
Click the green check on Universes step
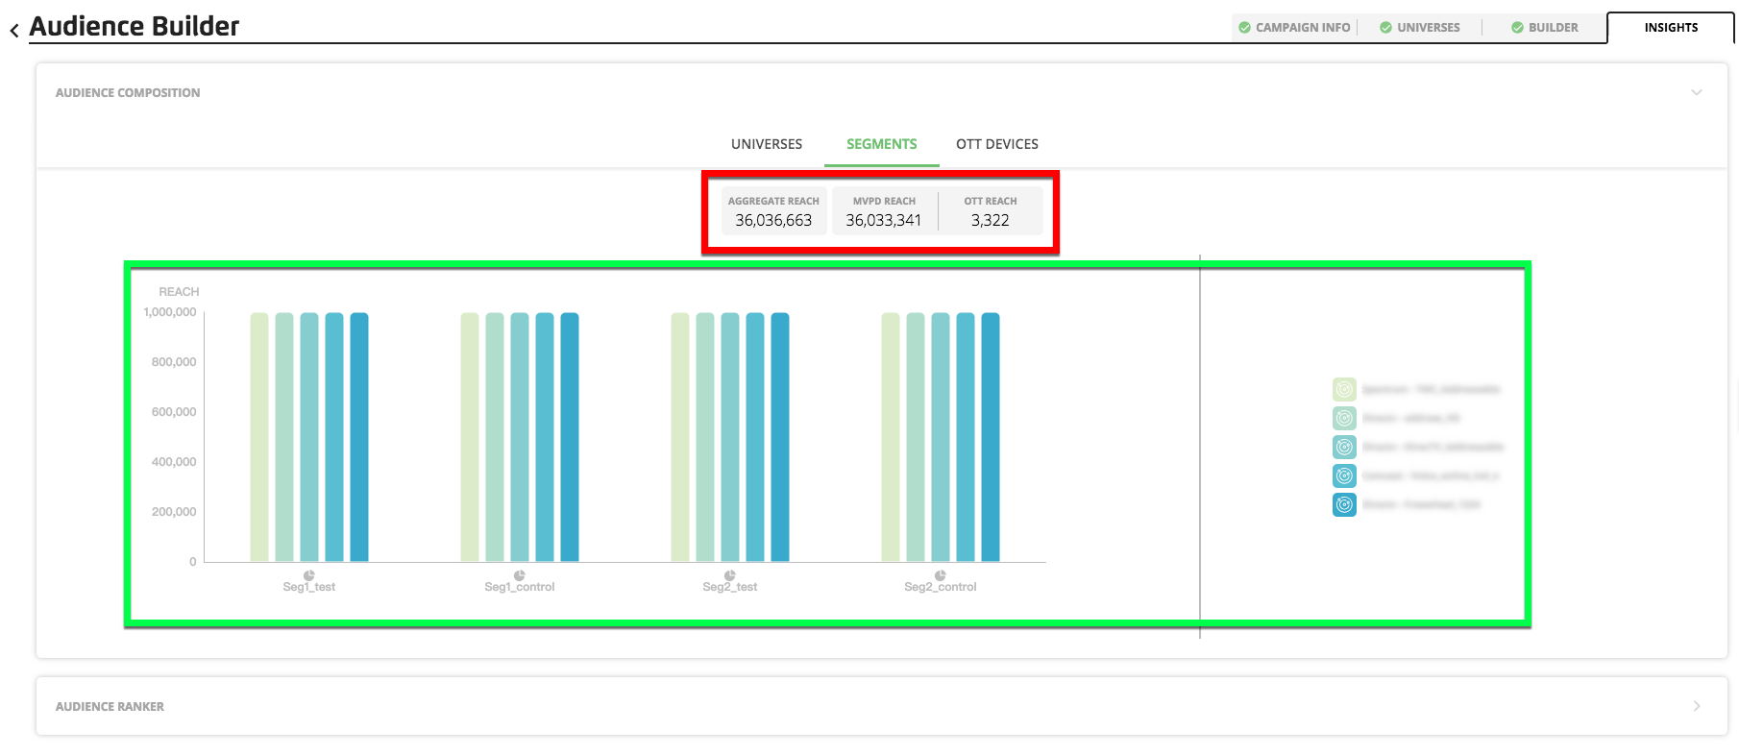1385,28
